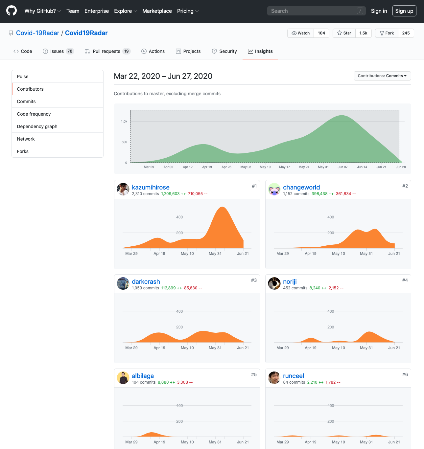This screenshot has height=449, width=424.
Task: Open the runceel profile link
Action: [x=294, y=376]
